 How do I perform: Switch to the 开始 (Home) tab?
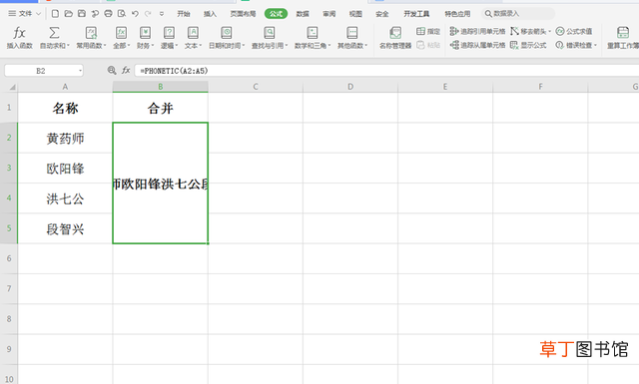point(184,14)
